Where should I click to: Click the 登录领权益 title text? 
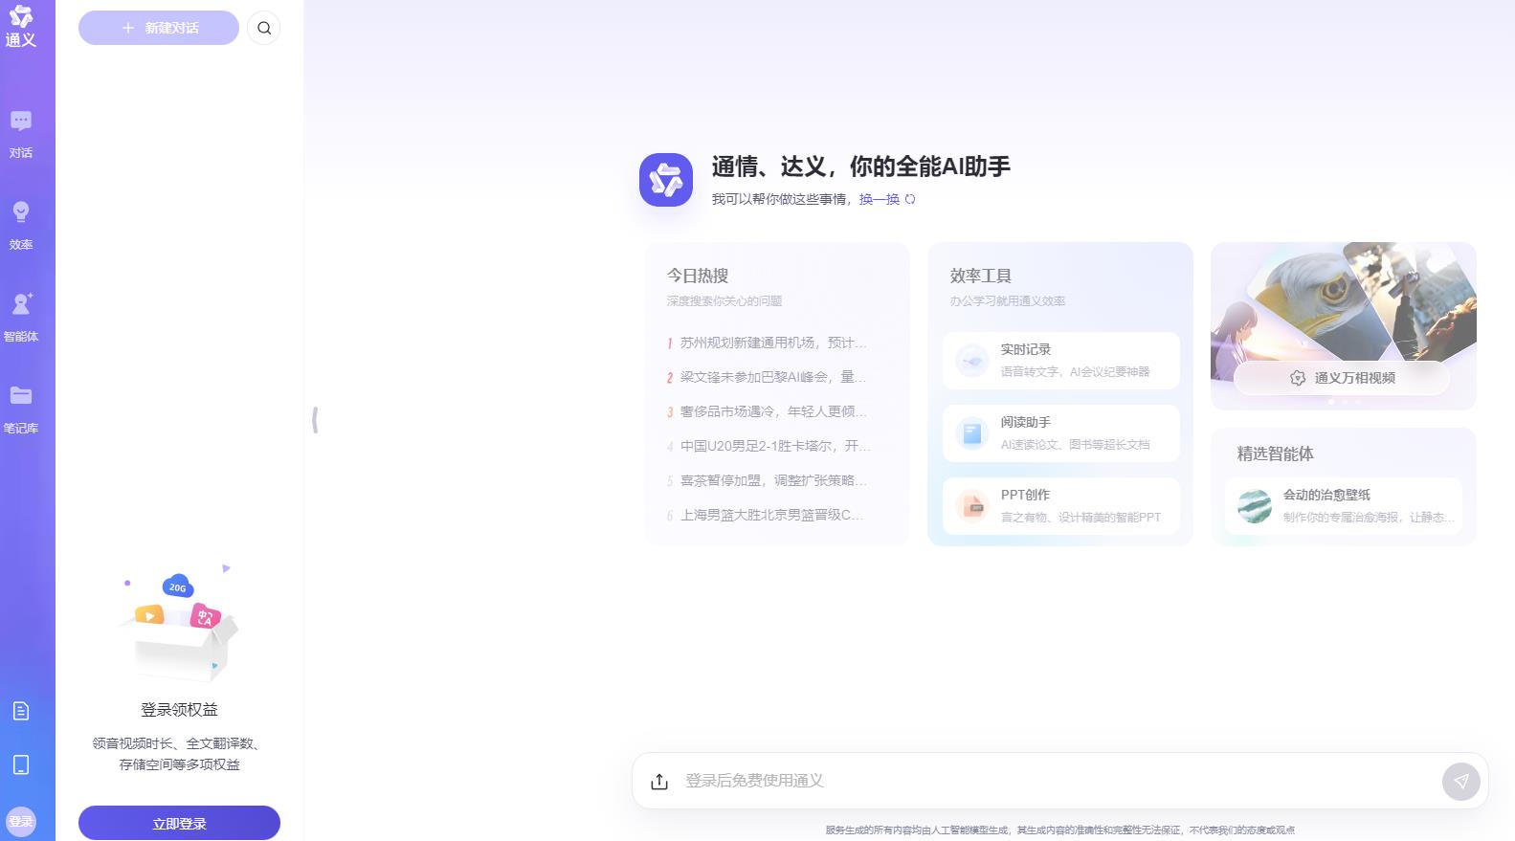[x=179, y=709]
